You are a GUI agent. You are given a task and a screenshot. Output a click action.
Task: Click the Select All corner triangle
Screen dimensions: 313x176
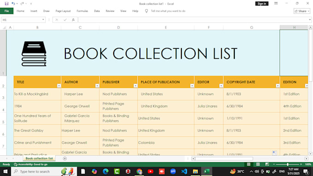pyautogui.click(x=4, y=28)
